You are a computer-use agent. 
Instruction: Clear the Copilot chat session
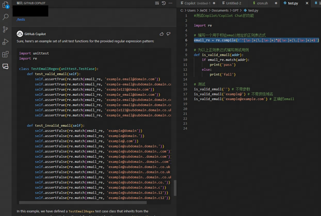(x=157, y=3)
